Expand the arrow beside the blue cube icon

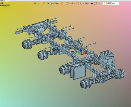click(x=53, y=3)
